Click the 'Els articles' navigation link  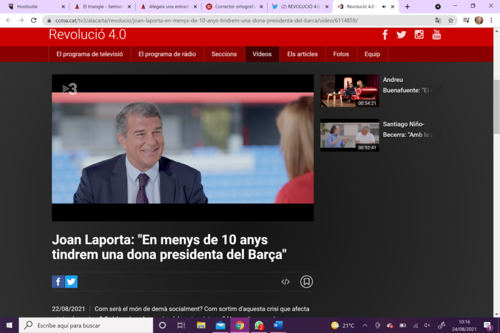pyautogui.click(x=302, y=54)
